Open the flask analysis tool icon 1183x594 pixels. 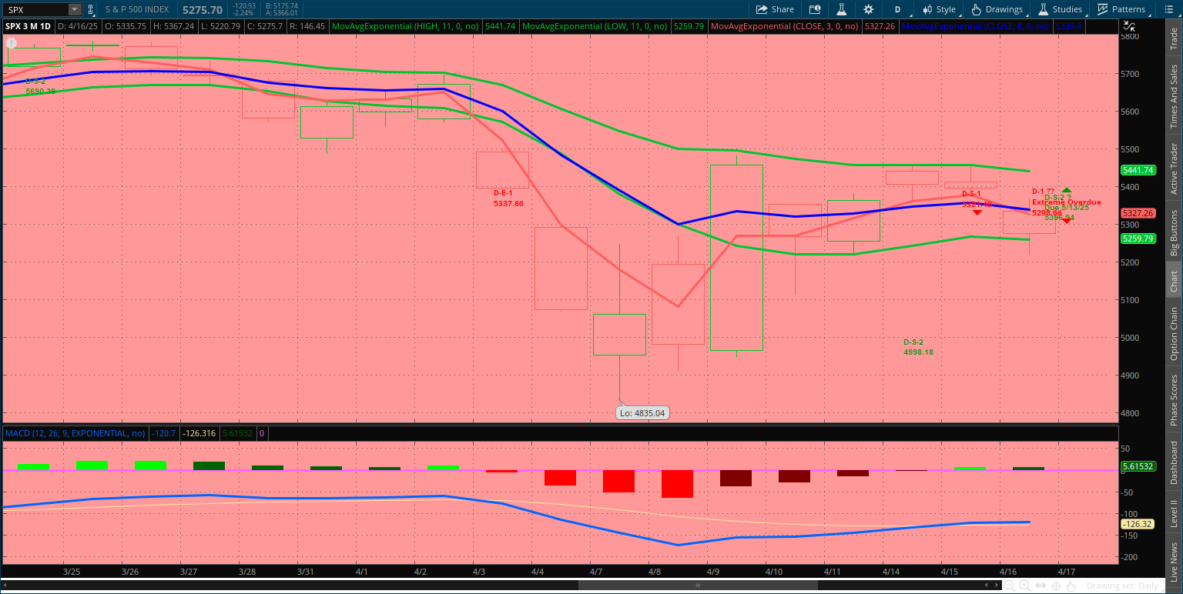842,9
